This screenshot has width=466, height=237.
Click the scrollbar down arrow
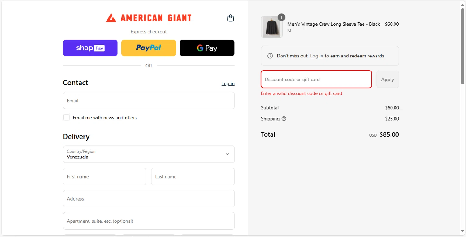[463, 231]
